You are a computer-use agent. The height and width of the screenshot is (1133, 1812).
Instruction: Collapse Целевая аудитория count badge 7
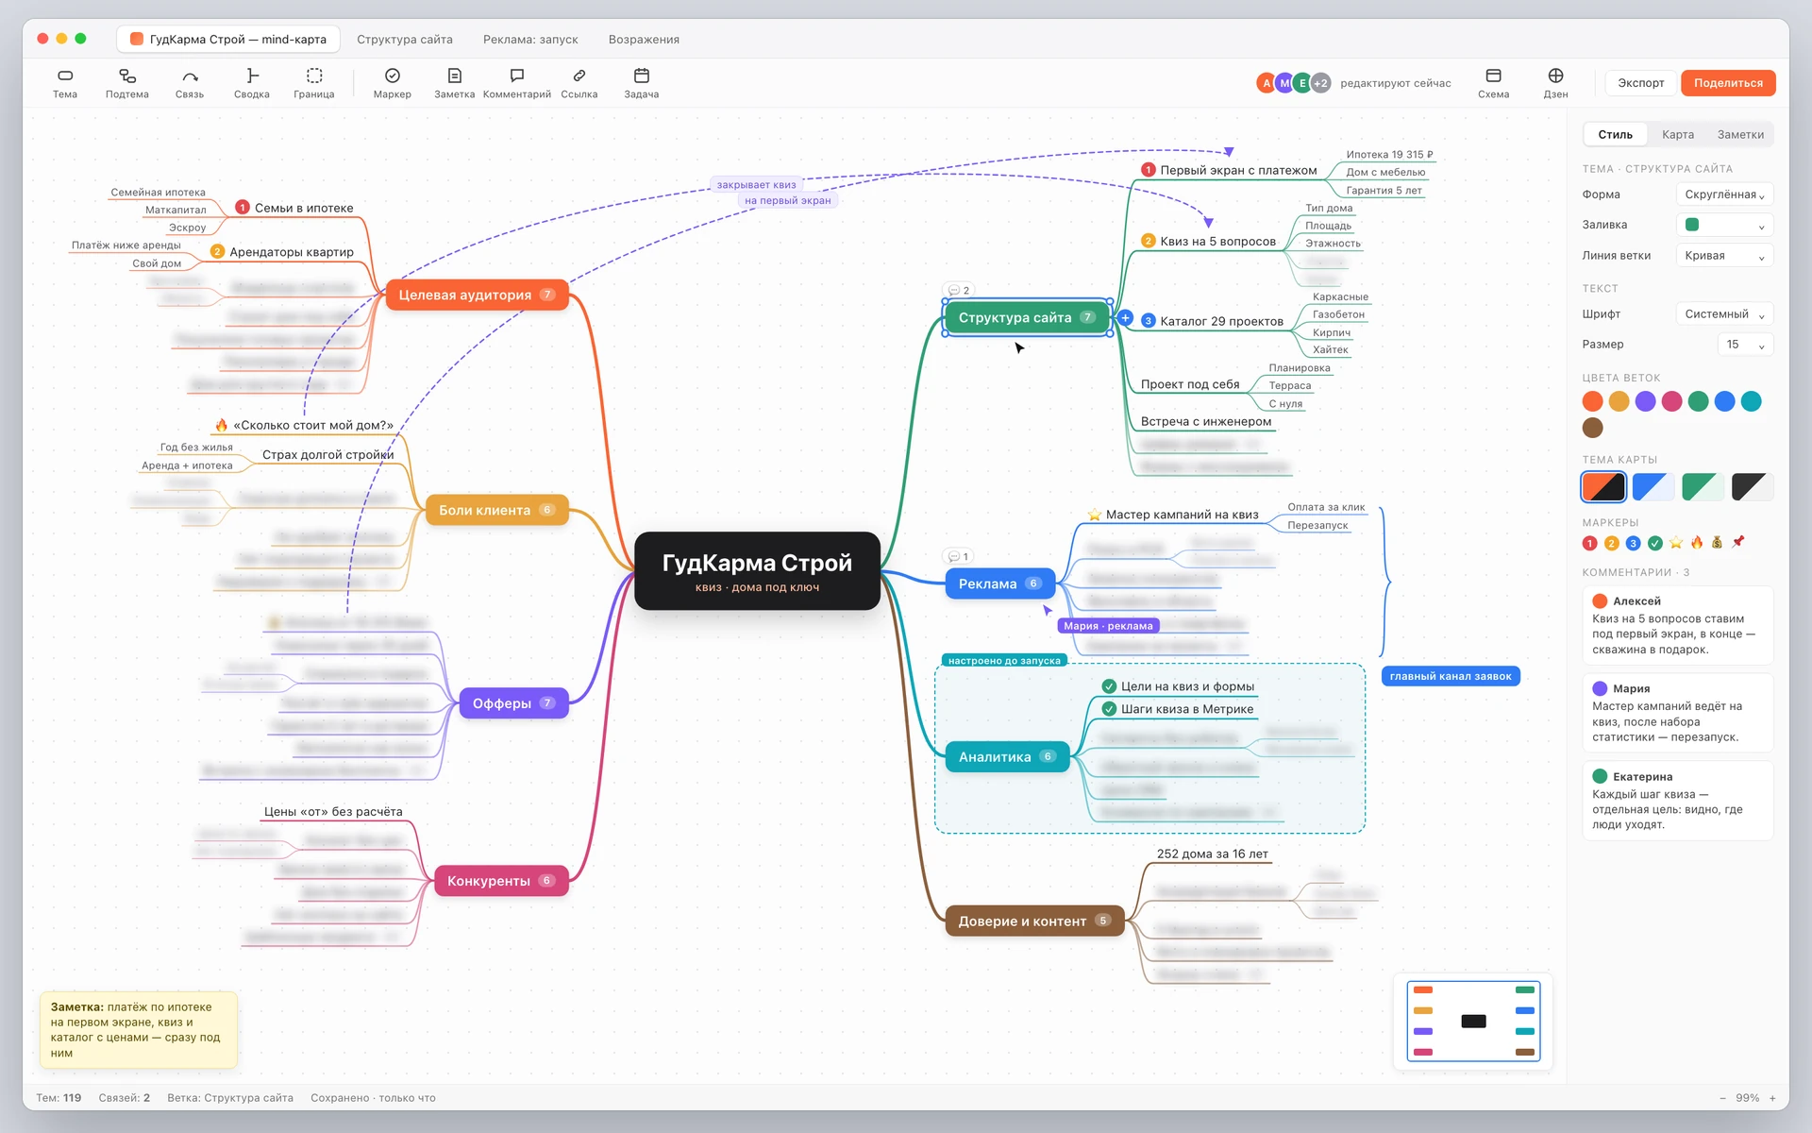click(546, 295)
